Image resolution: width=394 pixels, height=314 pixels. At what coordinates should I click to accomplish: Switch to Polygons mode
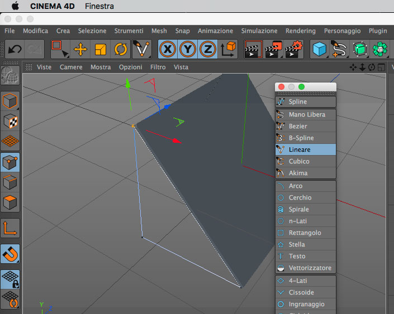coord(10,202)
